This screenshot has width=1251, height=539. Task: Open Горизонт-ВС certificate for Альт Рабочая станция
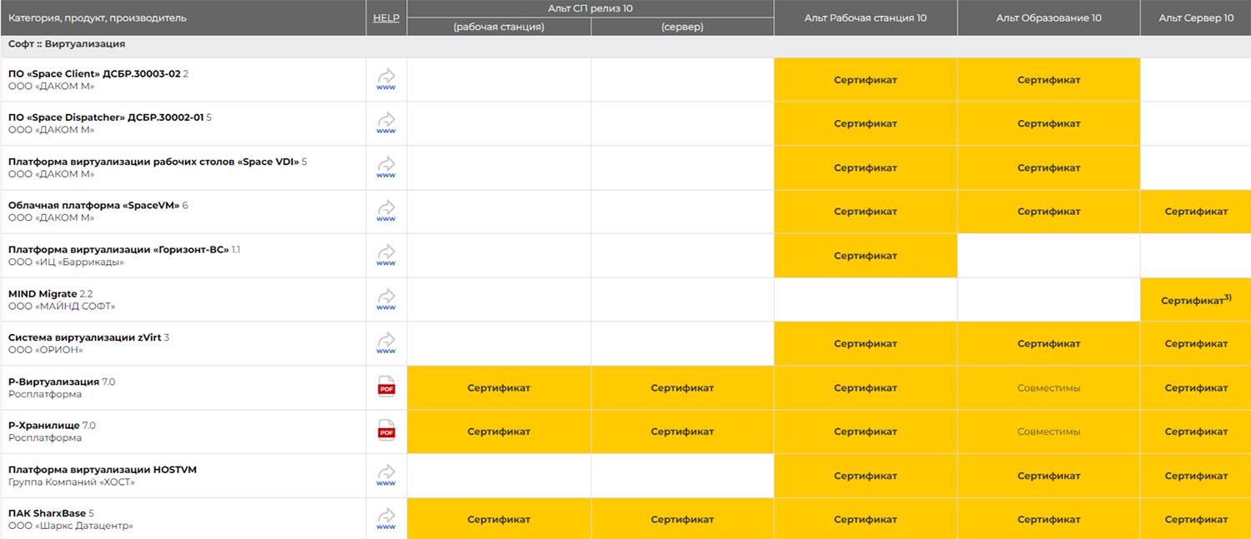865,256
